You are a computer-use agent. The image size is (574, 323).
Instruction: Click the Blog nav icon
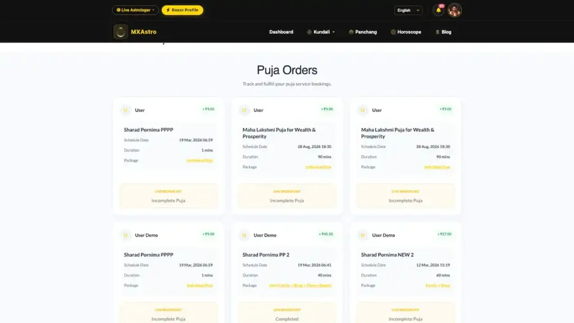click(x=437, y=32)
